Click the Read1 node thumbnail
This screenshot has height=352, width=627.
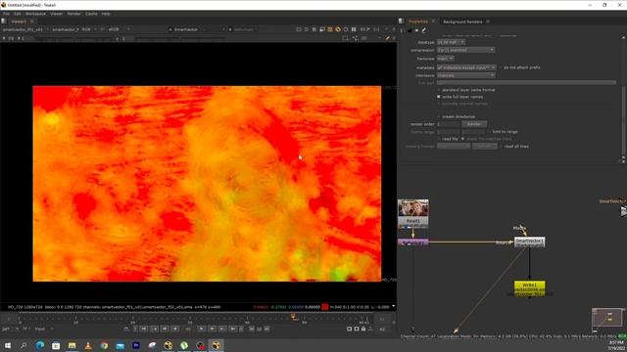413,208
